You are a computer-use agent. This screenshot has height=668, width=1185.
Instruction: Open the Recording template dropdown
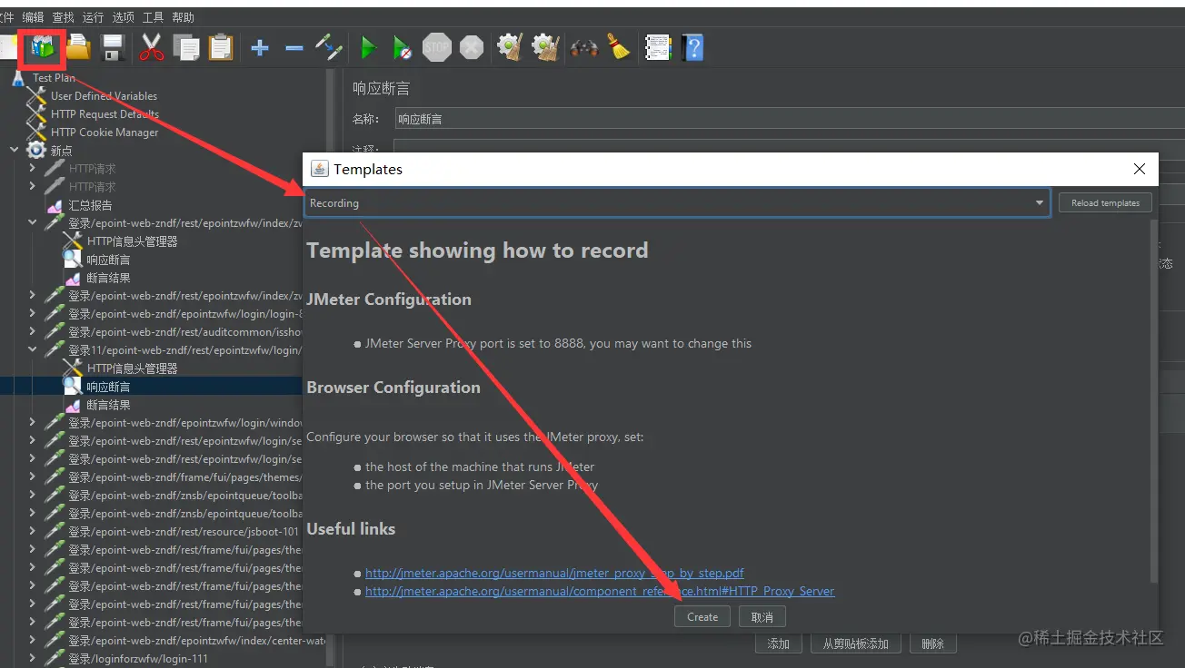click(x=677, y=203)
